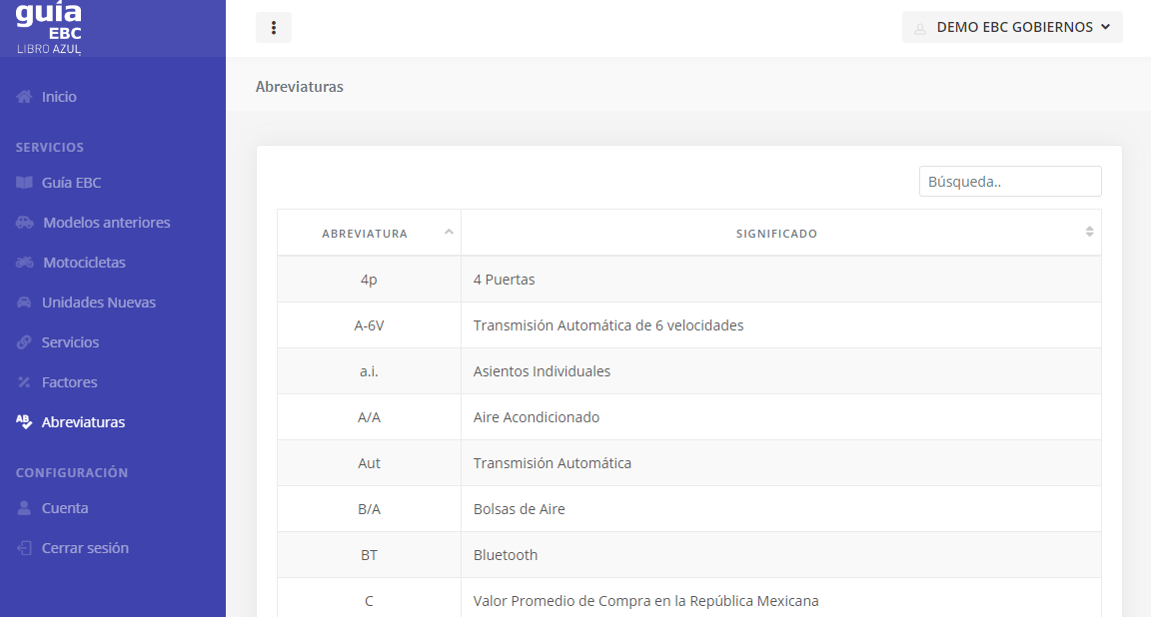Open the DEMO EBC GOBIERNOS dropdown

pyautogui.click(x=1012, y=28)
